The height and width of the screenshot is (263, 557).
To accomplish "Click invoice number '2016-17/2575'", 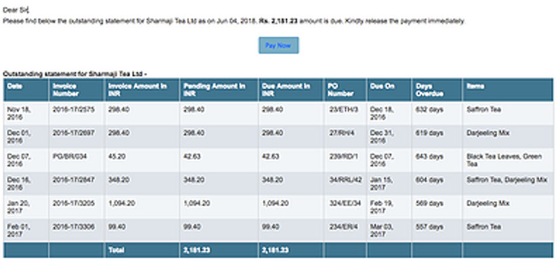I will [74, 110].
